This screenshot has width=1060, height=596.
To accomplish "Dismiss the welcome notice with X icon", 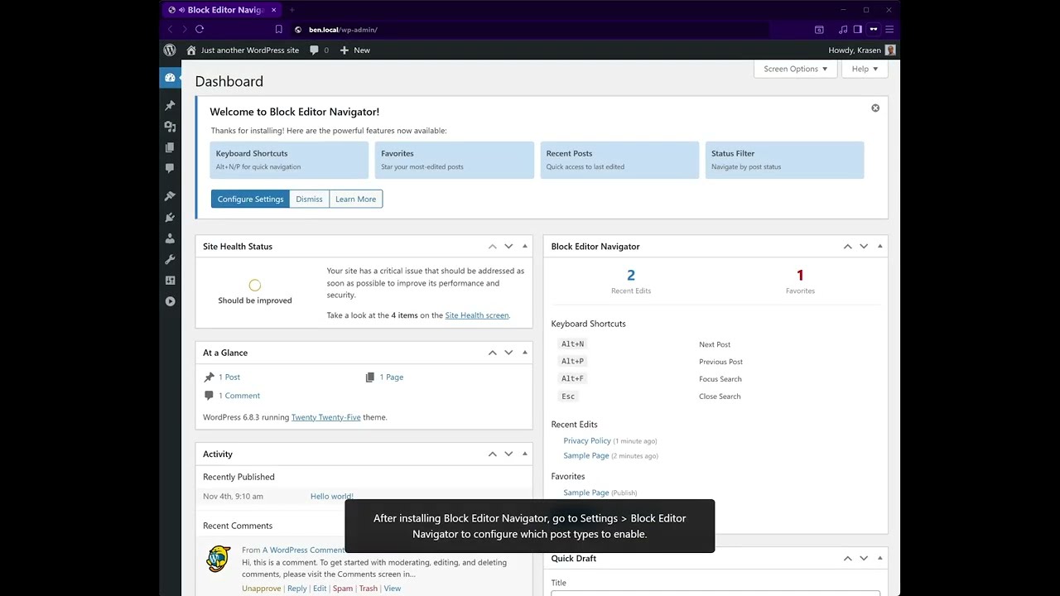I will tap(875, 108).
